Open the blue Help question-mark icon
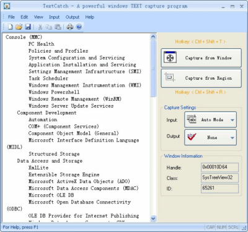Image resolution: width=248 pixels, height=232 pixels. (79, 27)
